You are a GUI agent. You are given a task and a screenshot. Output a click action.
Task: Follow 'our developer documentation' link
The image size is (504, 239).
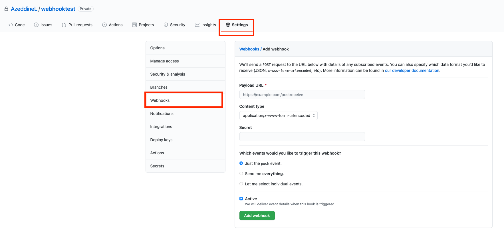click(412, 70)
